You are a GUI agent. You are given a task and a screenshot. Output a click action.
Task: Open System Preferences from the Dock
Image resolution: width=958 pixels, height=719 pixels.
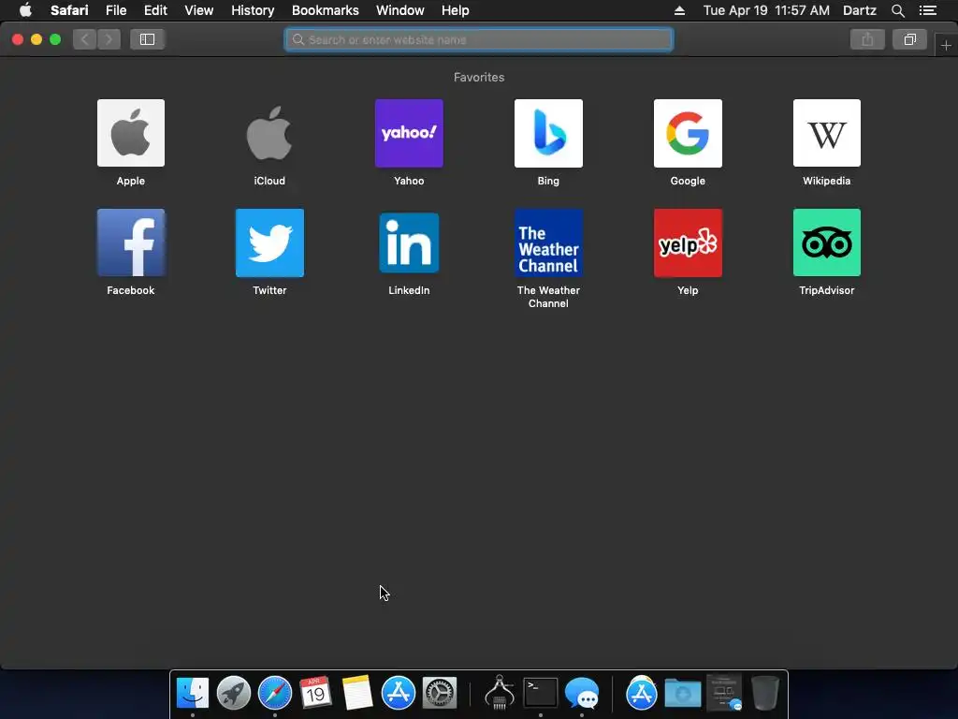pyautogui.click(x=440, y=693)
